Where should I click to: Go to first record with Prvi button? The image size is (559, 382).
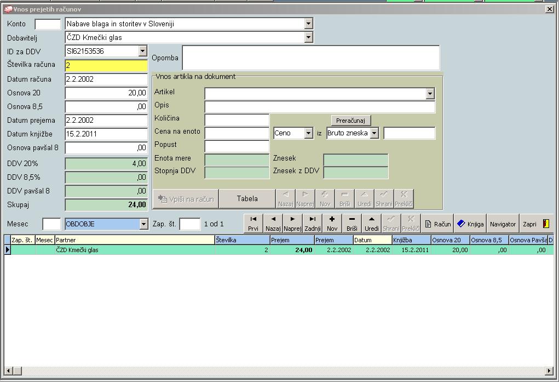point(253,224)
